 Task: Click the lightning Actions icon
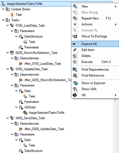tap(75, 24)
